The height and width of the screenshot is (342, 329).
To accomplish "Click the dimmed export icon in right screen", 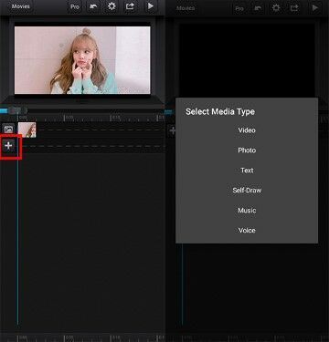I will (294, 8).
